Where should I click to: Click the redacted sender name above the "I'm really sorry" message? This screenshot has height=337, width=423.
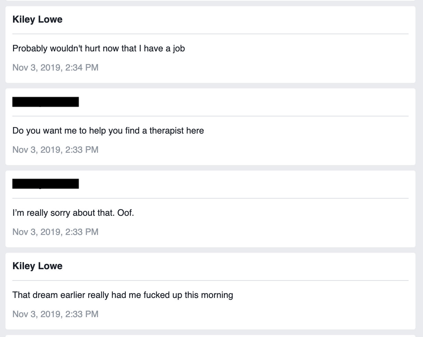(46, 184)
